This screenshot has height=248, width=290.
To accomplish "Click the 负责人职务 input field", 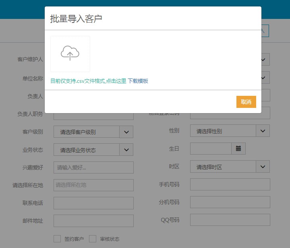I will click(93, 116).
